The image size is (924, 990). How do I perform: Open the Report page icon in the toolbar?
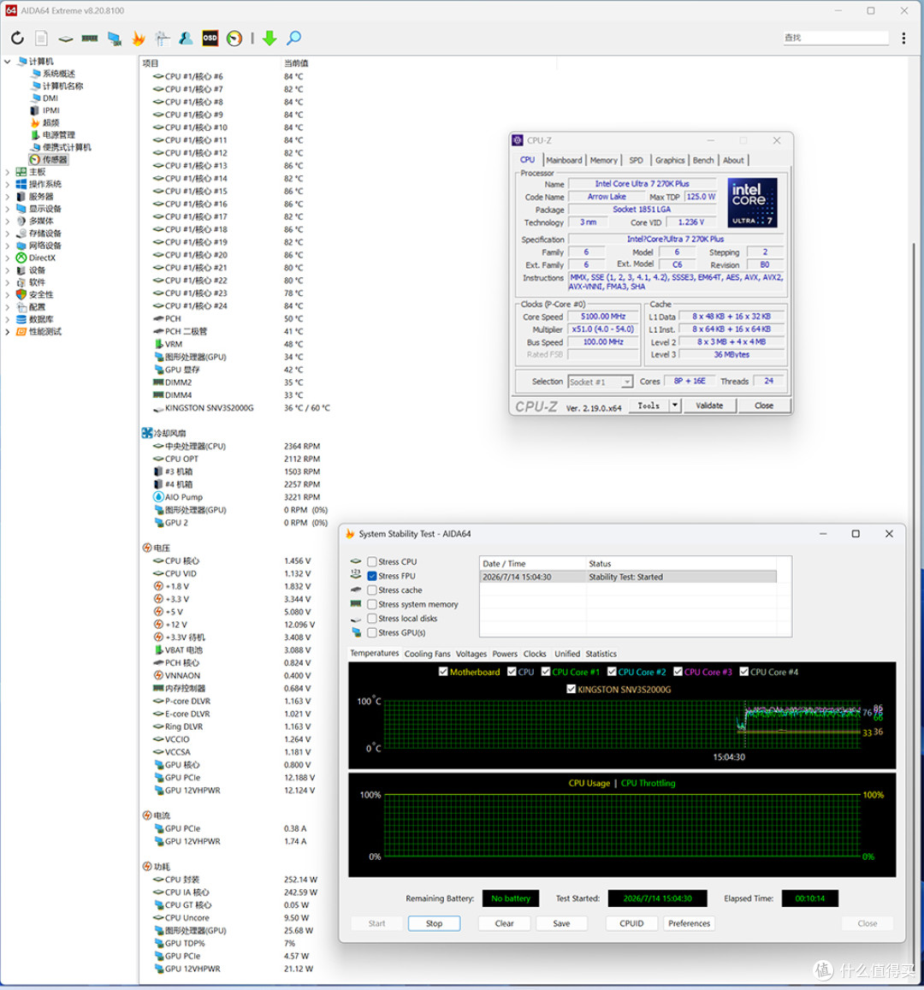click(41, 38)
